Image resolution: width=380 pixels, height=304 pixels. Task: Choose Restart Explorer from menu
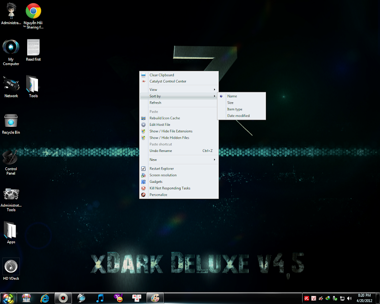tap(179, 169)
